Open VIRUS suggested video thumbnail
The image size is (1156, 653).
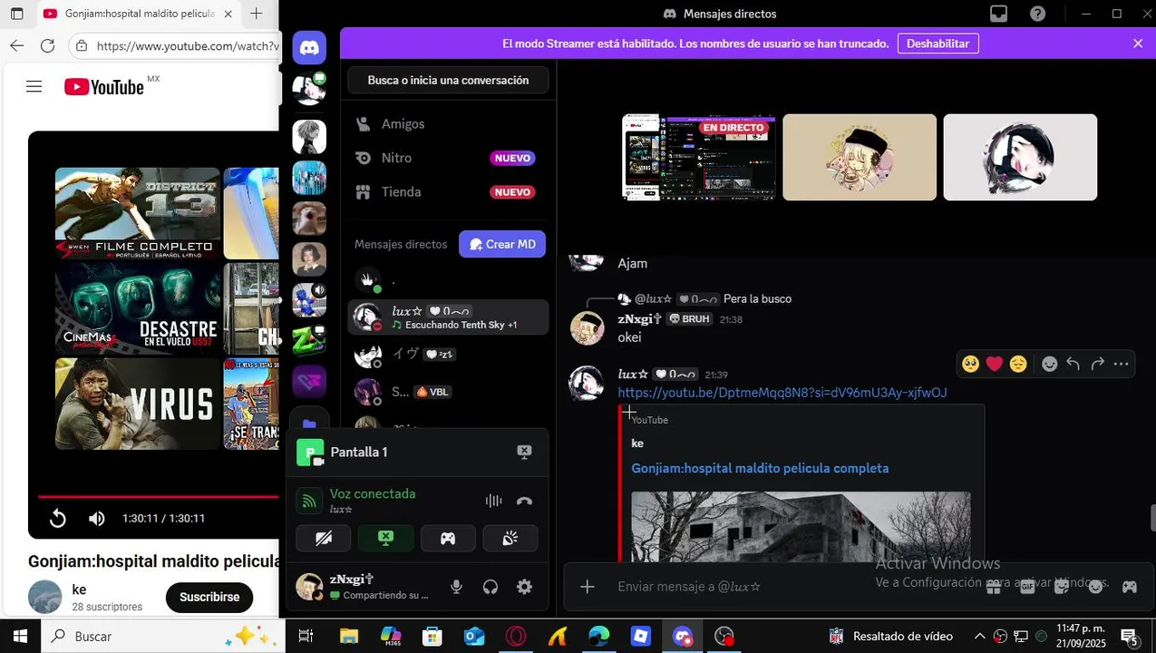tap(138, 404)
